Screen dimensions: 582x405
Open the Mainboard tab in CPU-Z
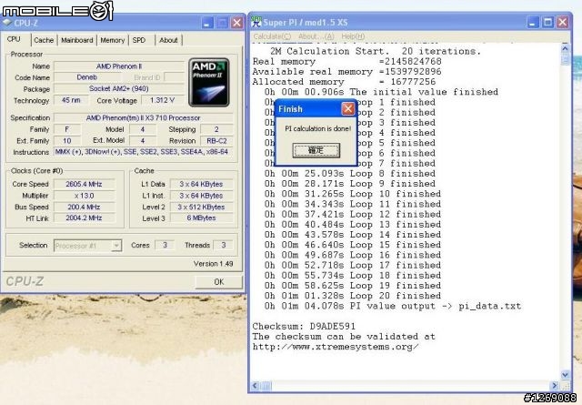77,40
